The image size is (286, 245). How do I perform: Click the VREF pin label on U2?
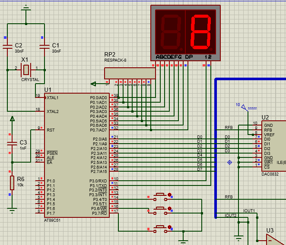[269, 135]
